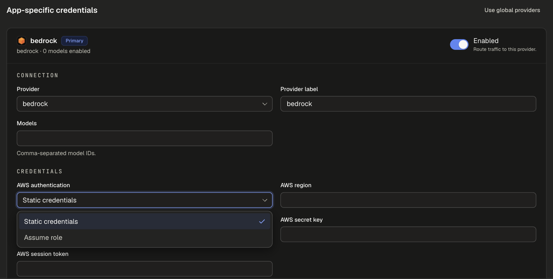Click the AWS secret key field
Screen dimensions: 553x279
coord(408,234)
